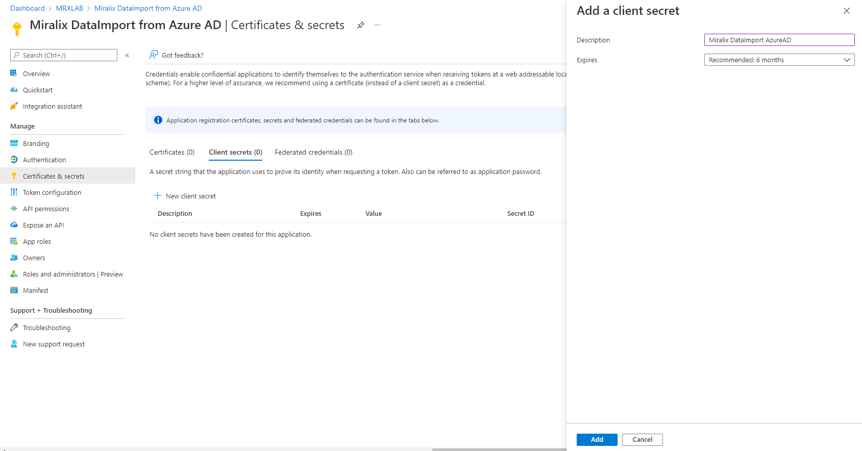Click the Troubleshooting wrench icon
Image resolution: width=862 pixels, height=451 pixels.
pyautogui.click(x=14, y=328)
